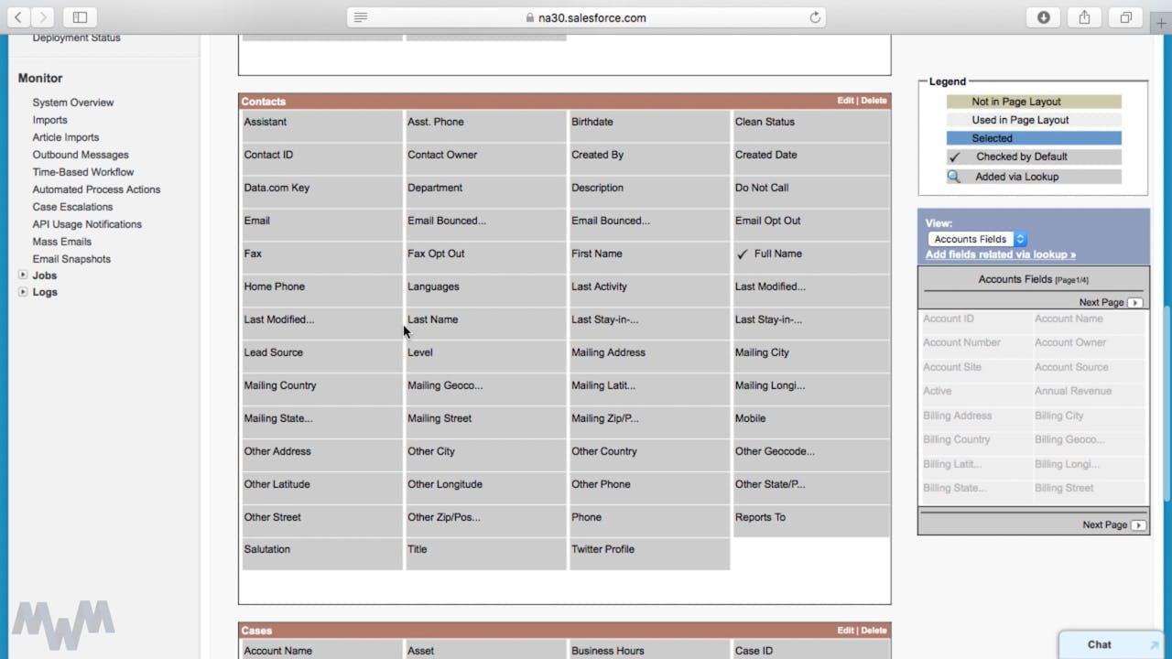Open the show all tabs icon

[1125, 17]
